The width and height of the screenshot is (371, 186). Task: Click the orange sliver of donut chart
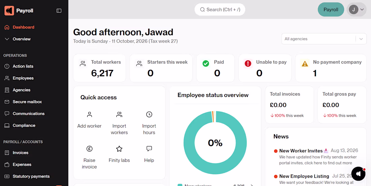point(213,116)
